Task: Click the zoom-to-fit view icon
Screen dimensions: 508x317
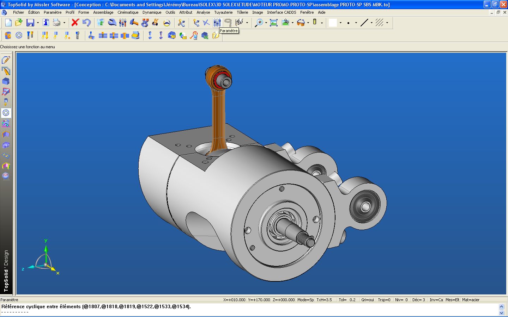Action: click(x=273, y=23)
